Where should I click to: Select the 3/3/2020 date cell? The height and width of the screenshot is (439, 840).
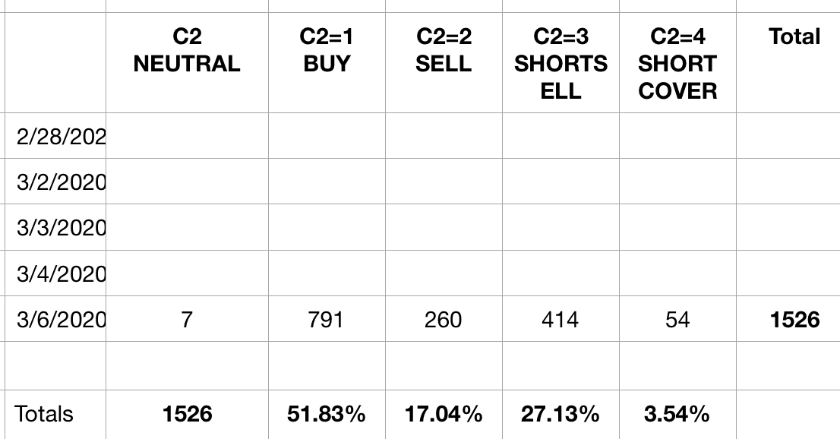point(61,228)
